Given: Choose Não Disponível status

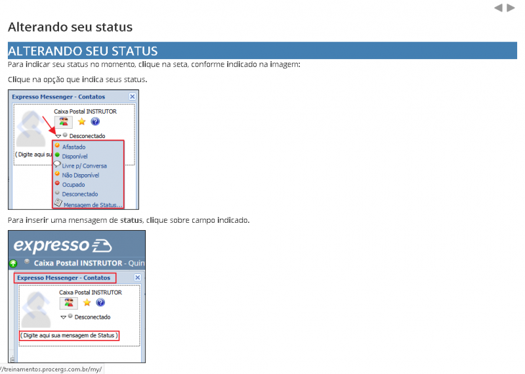Looking at the screenshot, I should (81, 175).
